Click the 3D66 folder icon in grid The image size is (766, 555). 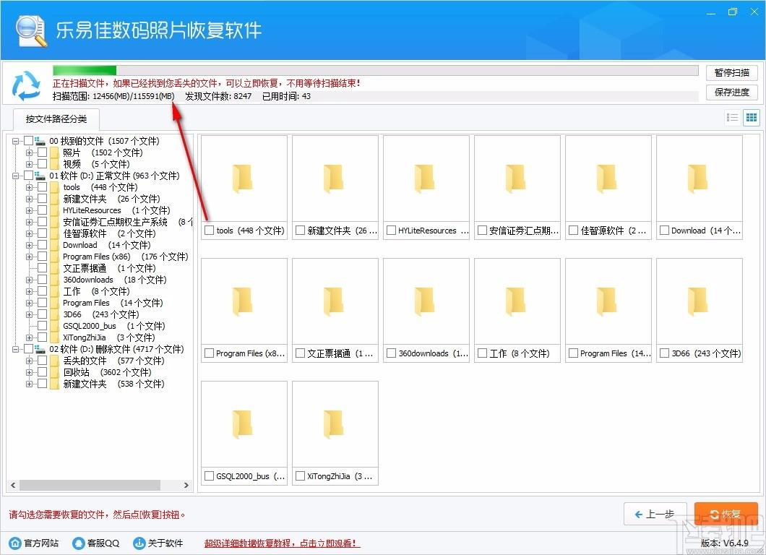coord(699,301)
